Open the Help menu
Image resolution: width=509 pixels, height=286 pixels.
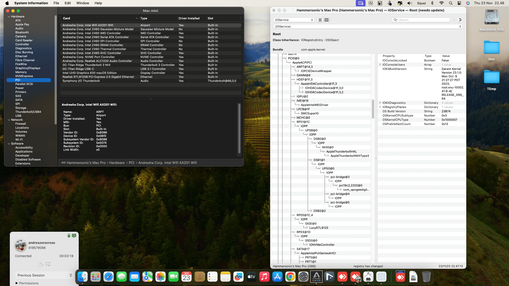[x=98, y=3]
